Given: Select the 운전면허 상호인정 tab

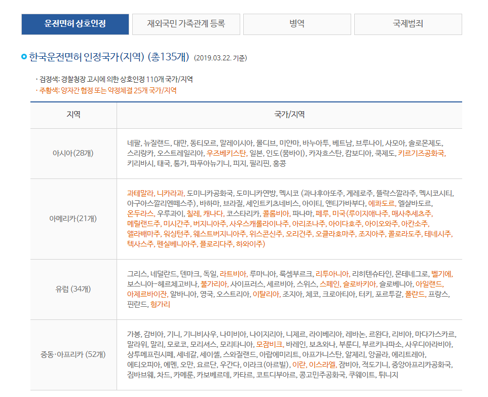Looking at the screenshot, I should tap(75, 24).
